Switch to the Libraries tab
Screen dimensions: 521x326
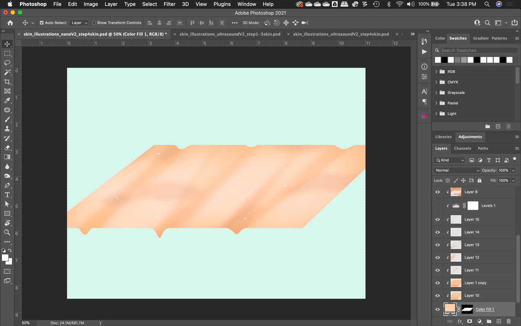click(443, 137)
